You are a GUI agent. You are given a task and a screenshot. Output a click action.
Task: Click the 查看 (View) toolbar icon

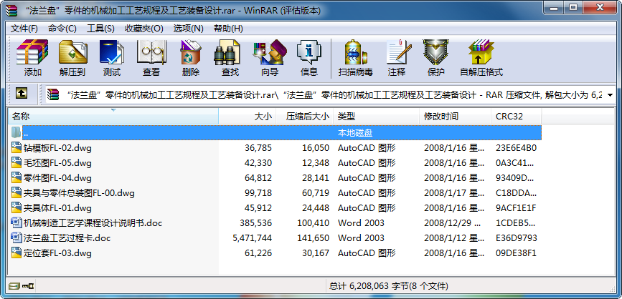click(151, 52)
